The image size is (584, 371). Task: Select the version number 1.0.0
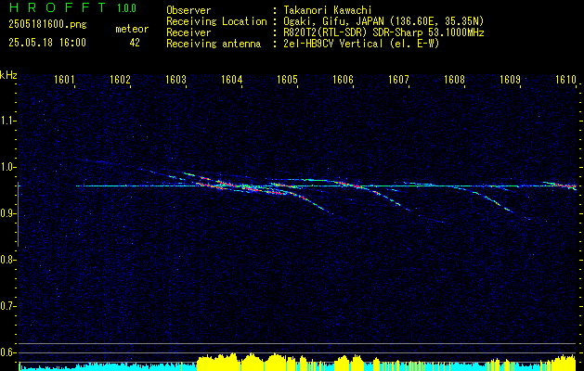(126, 8)
